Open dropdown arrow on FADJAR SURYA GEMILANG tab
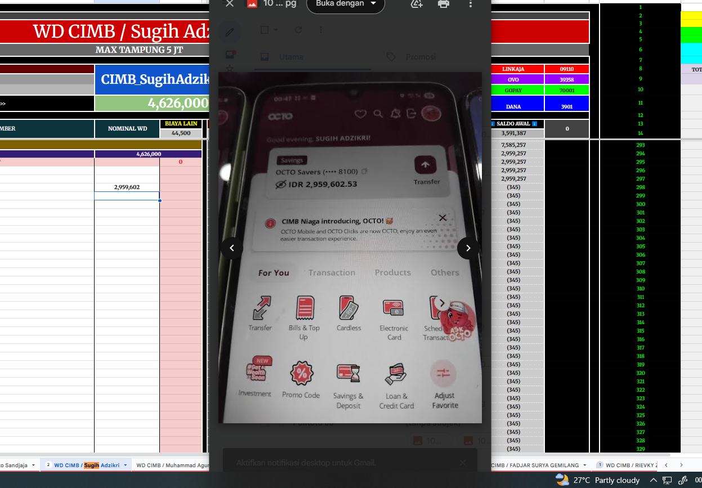 [x=586, y=465]
